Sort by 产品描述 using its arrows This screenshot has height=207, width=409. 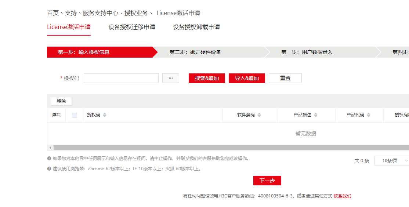[316, 115]
